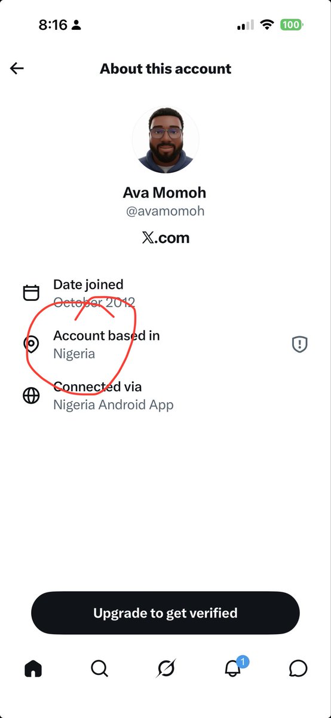
Task: Tap the globe icon by Connected via
Action: click(31, 395)
